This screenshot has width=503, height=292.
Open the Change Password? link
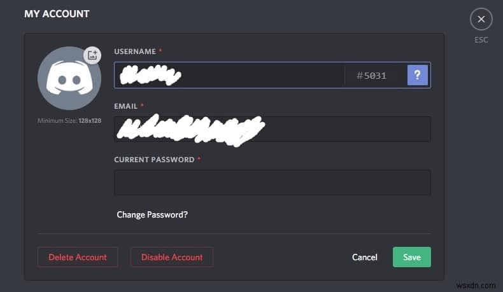tap(152, 214)
